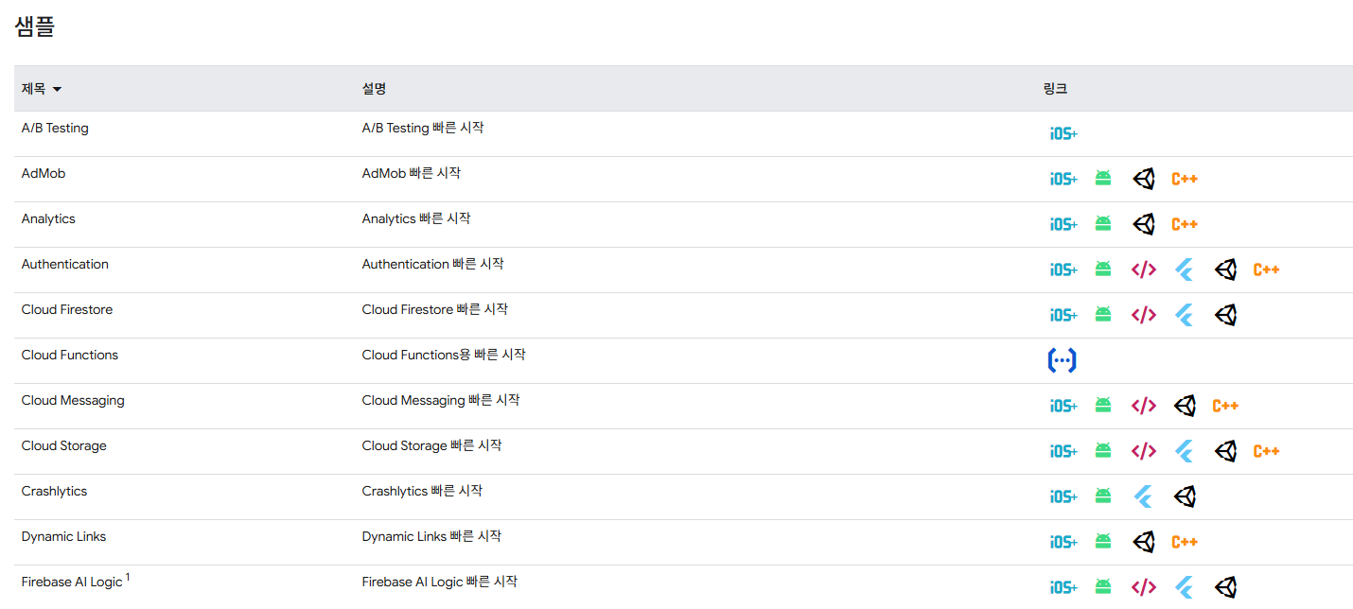Open the Cloud Functions sample icon
1353x609 pixels.
click(1063, 360)
